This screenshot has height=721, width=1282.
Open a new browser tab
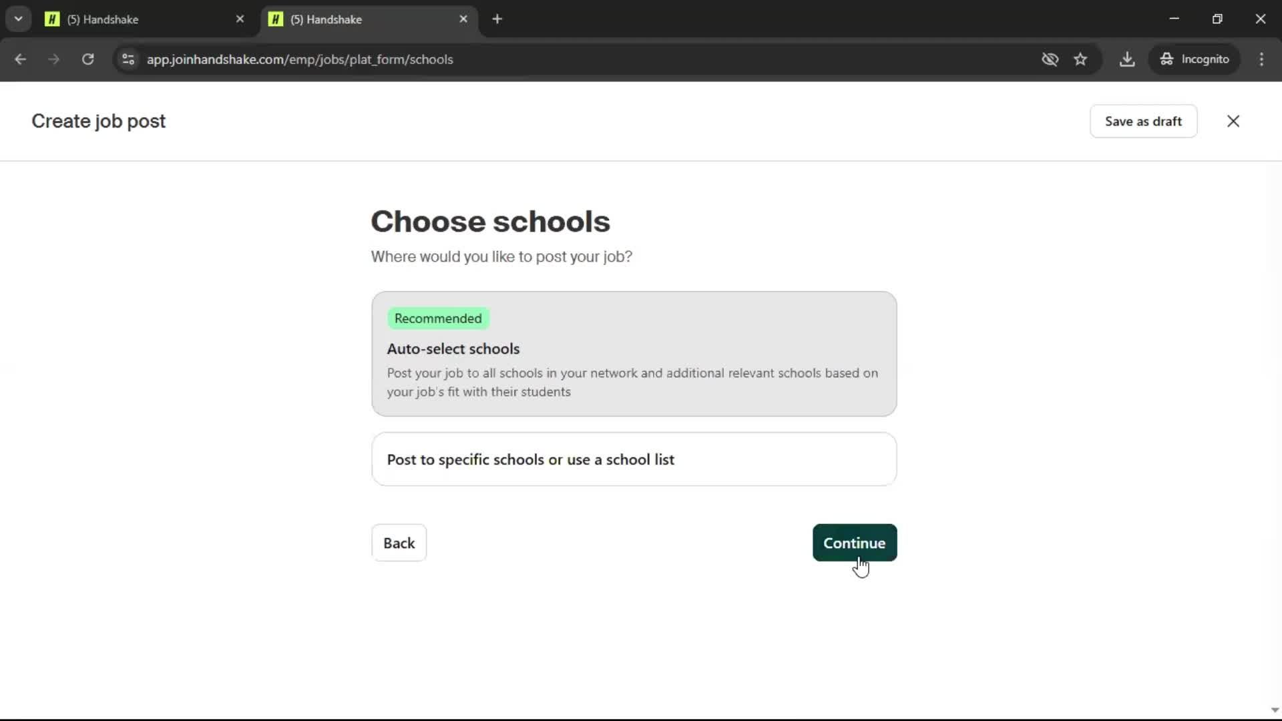497,19
